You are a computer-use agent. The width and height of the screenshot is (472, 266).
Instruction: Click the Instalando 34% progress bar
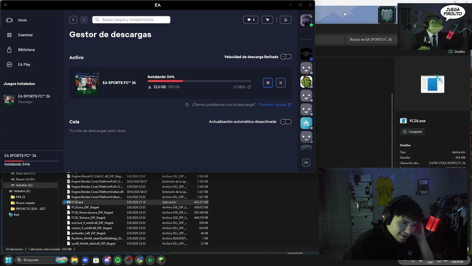pos(199,81)
